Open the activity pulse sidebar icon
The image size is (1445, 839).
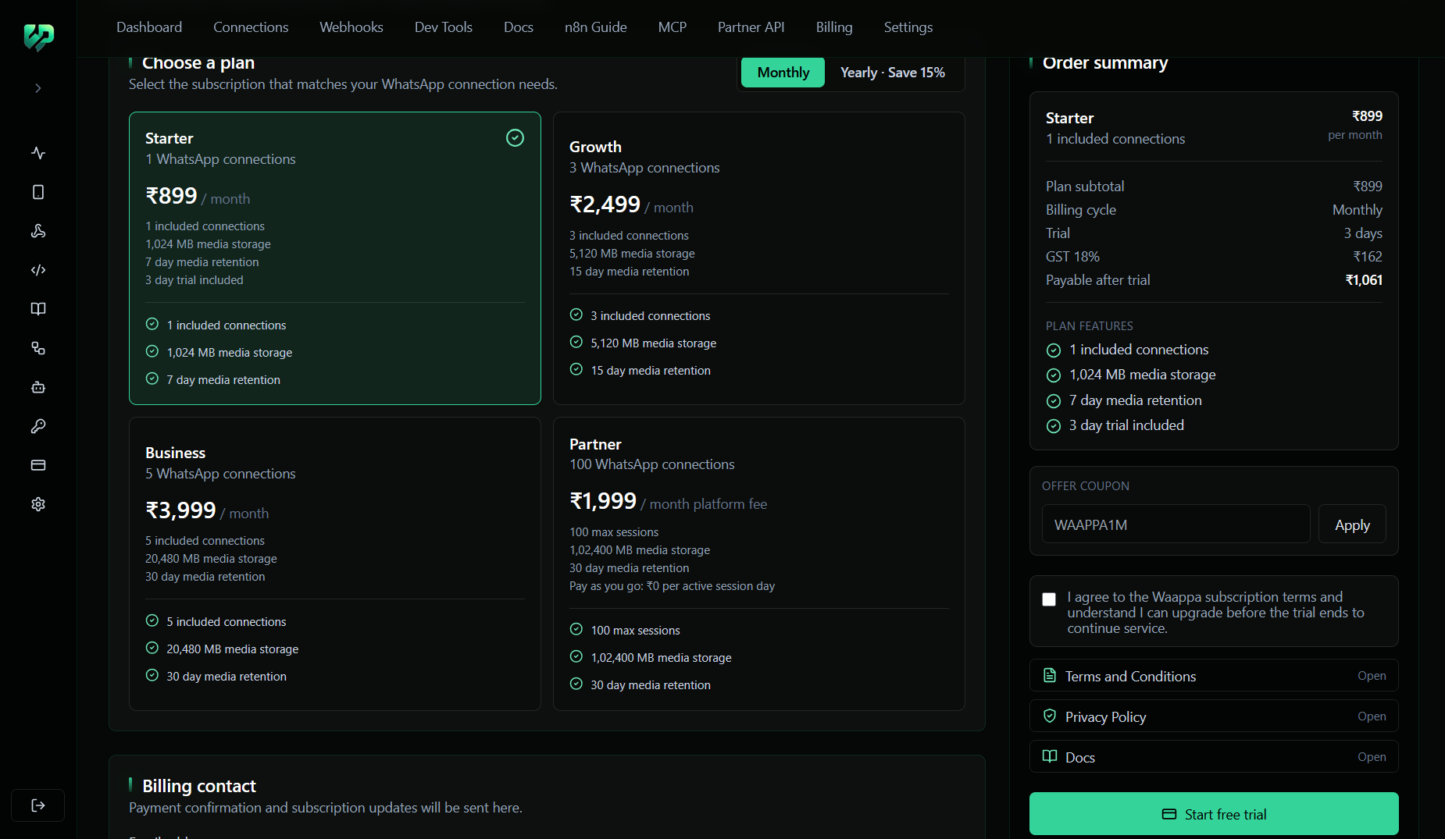point(38,153)
